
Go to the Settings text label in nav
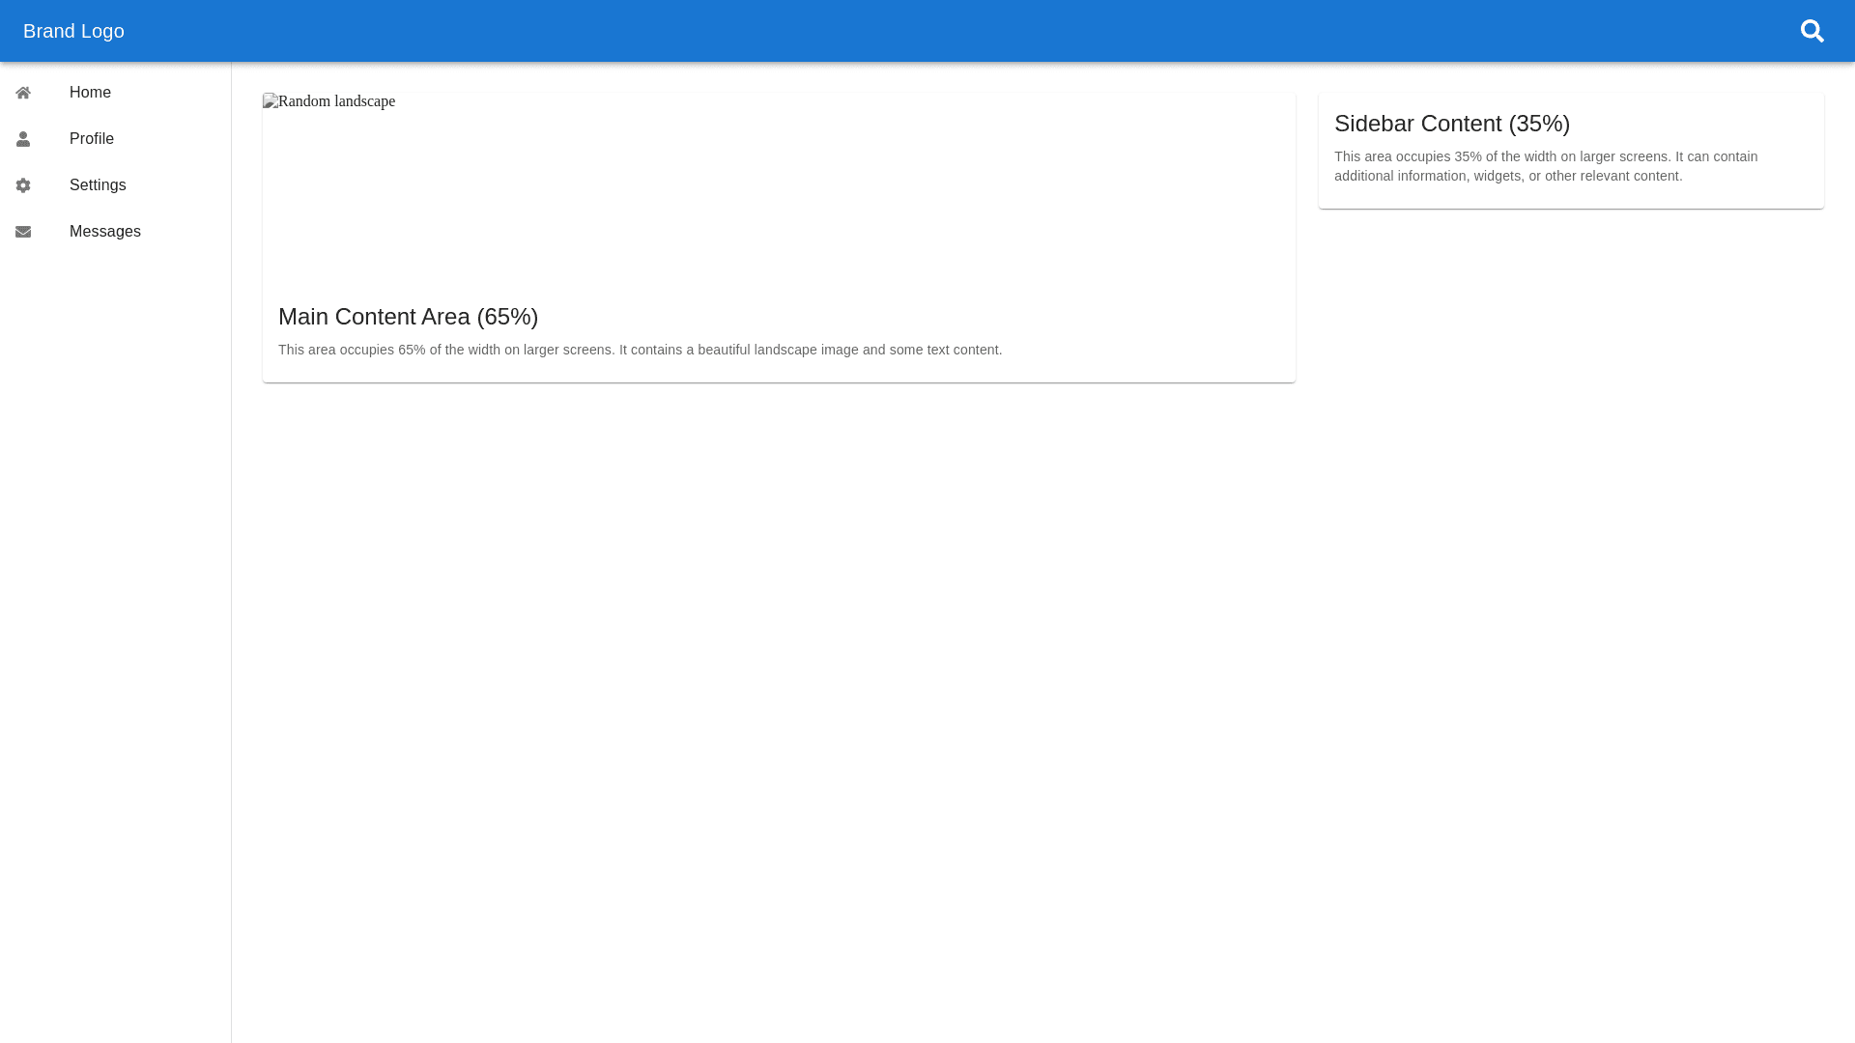(98, 185)
